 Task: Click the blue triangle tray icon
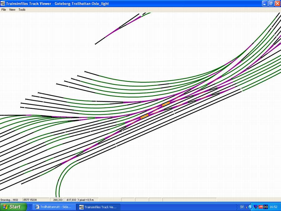point(256,207)
